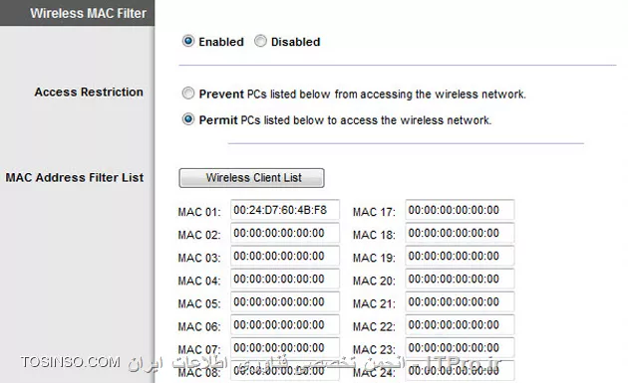Choose Prevent PCs from accessing wireless network
This screenshot has height=383, width=628.
188,94
